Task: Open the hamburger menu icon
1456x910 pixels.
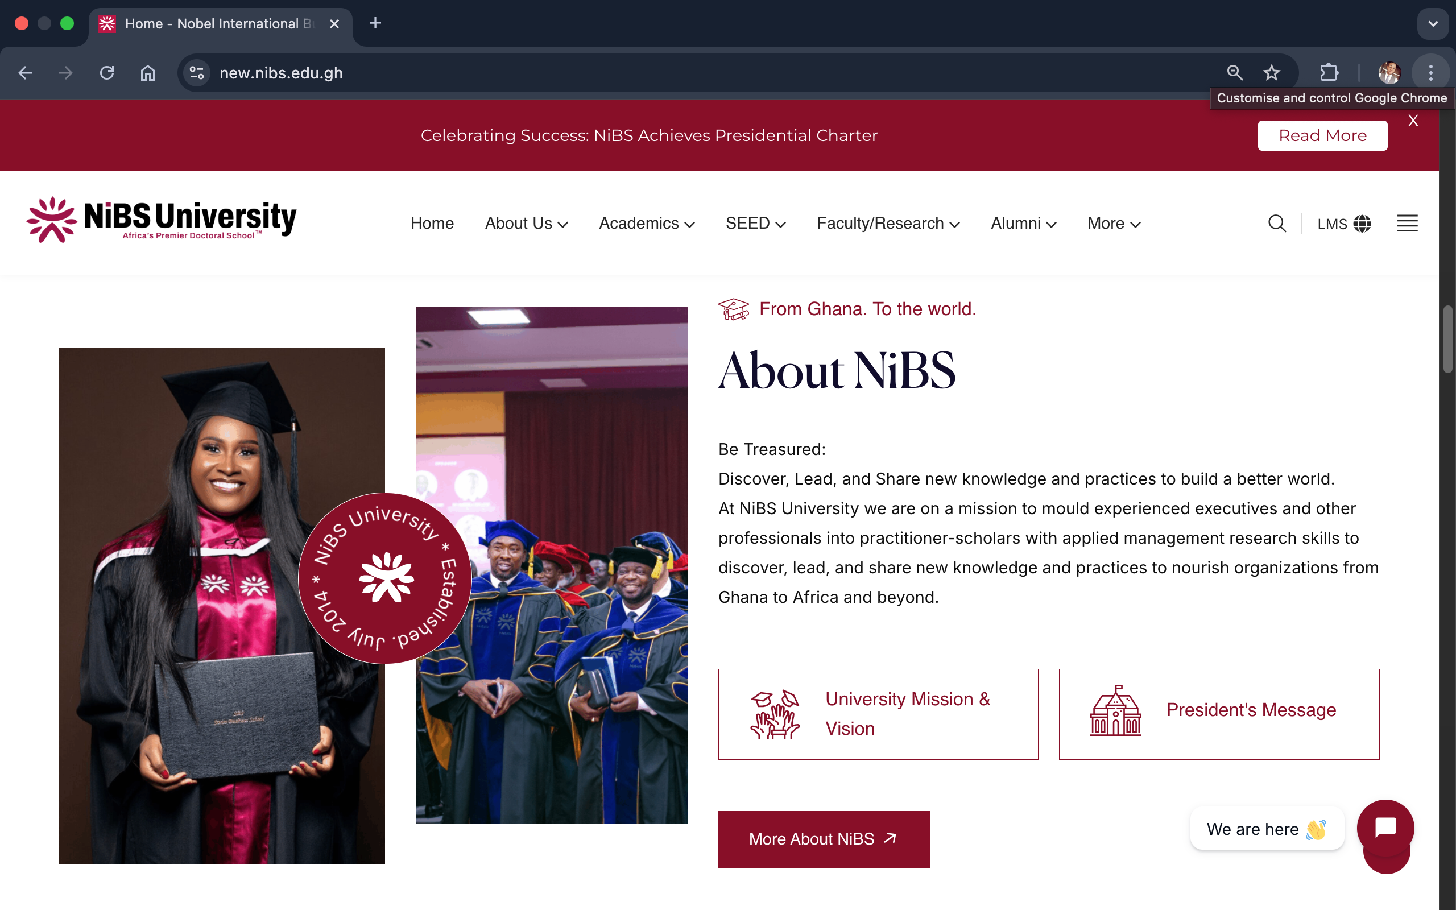Action: point(1407,224)
